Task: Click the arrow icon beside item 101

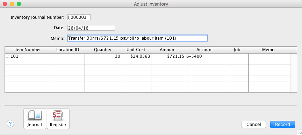Action: click(8, 57)
